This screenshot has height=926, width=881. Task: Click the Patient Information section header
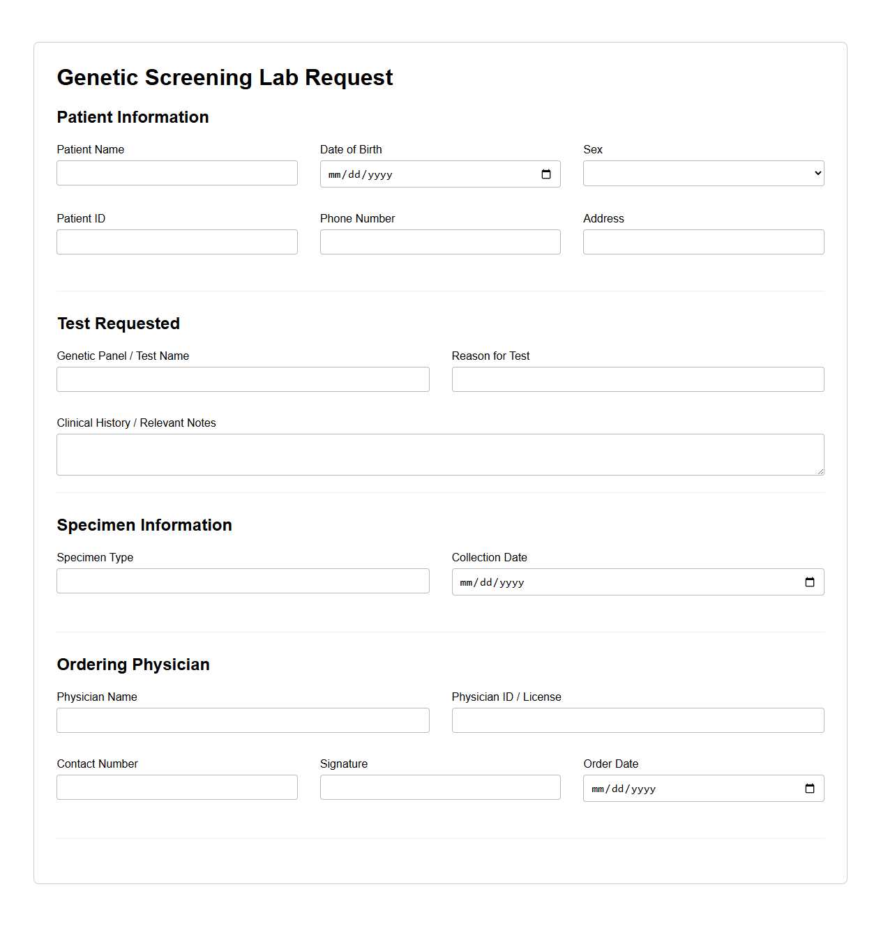click(133, 117)
